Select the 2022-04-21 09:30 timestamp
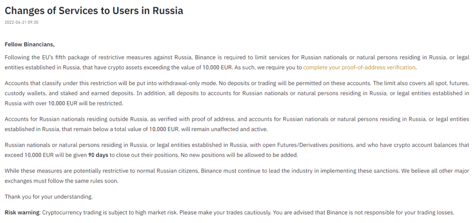 (21, 22)
